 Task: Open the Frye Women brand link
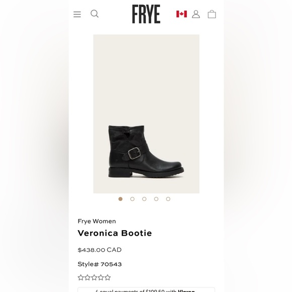point(97,221)
